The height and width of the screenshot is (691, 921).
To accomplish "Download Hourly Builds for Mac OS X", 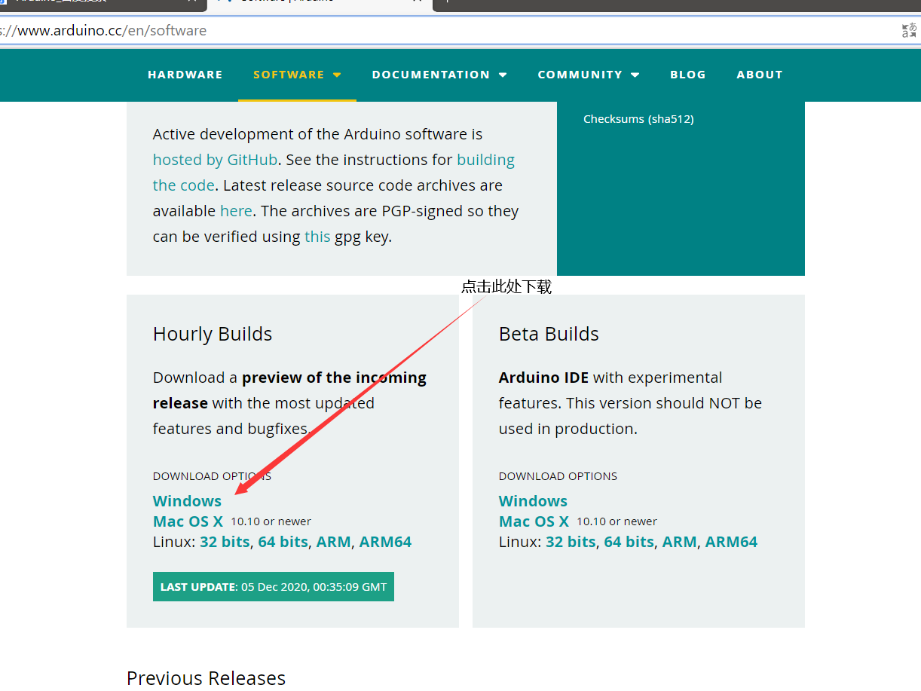I will point(188,521).
